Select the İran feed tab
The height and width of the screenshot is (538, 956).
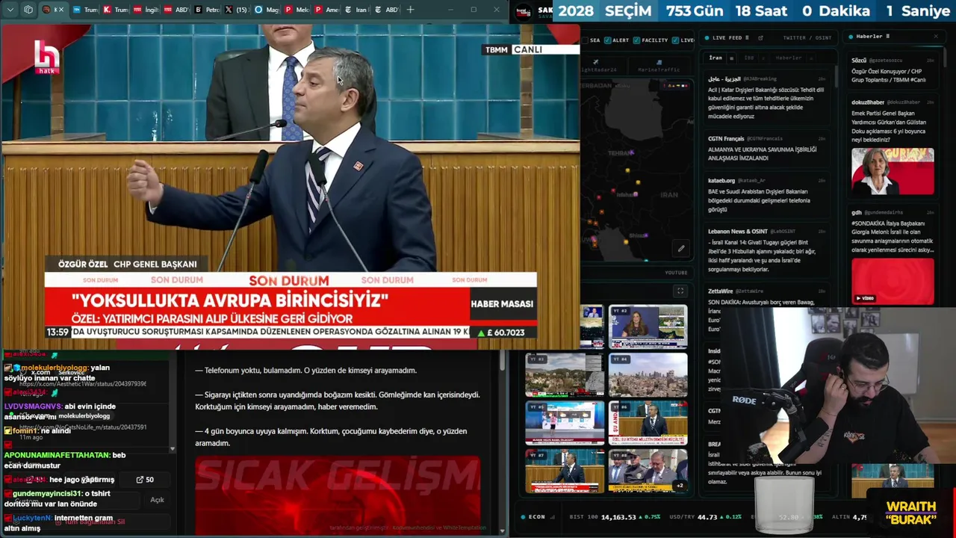(x=716, y=58)
